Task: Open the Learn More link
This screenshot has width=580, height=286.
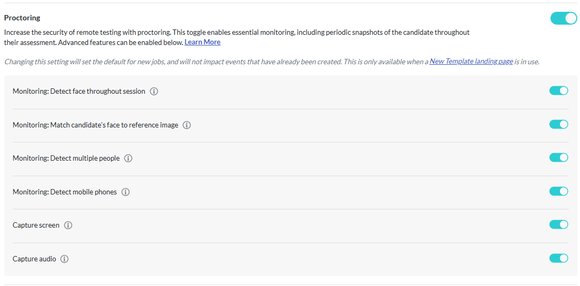Action: tap(202, 42)
